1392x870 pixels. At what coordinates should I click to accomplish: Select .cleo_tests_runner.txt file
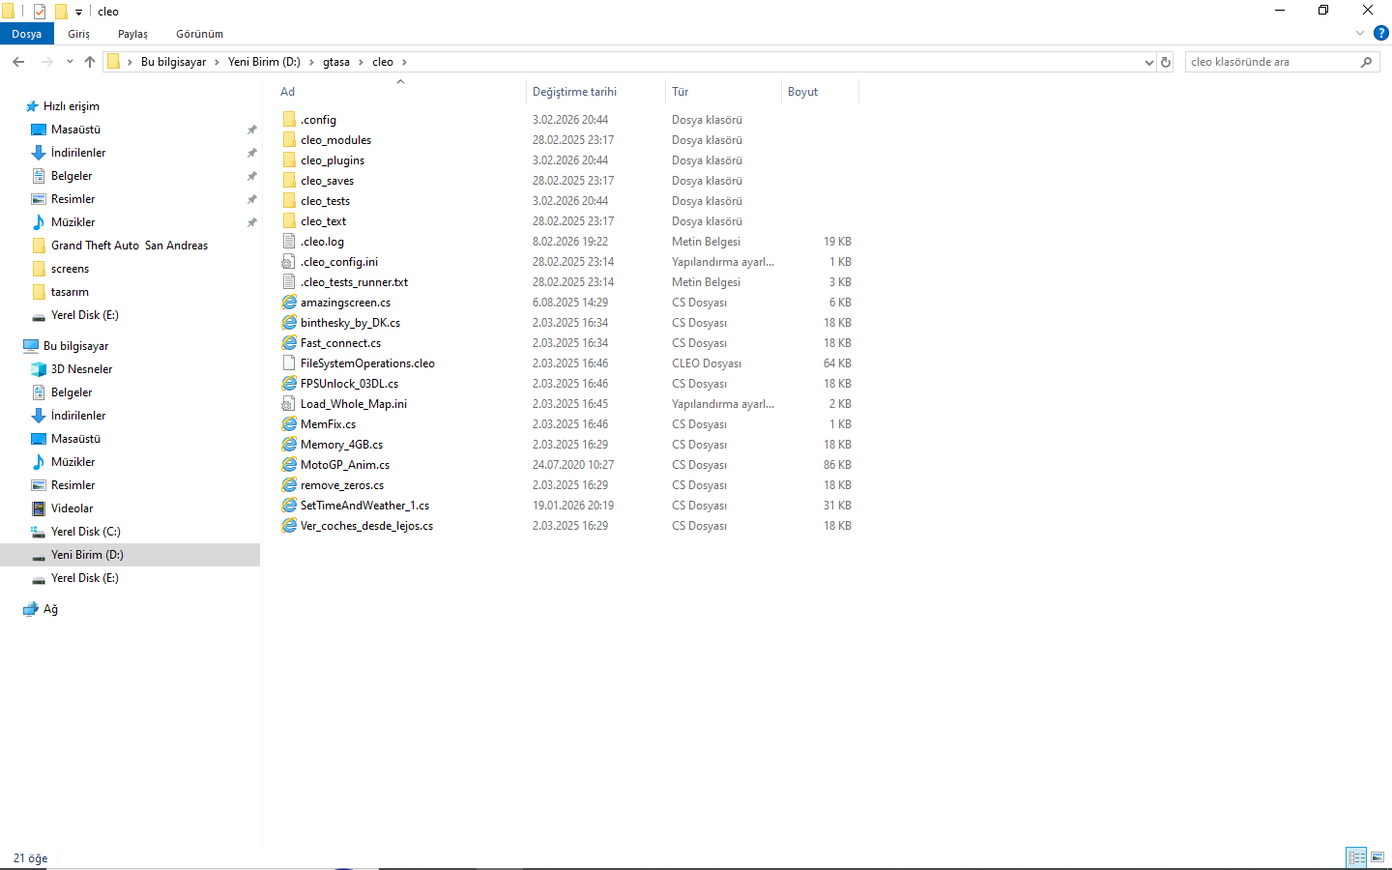click(354, 282)
